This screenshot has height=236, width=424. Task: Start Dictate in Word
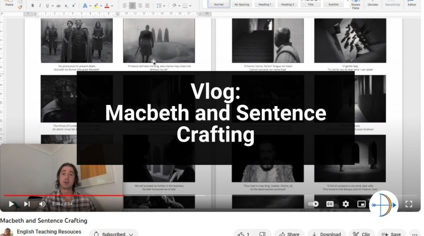(x=373, y=4)
